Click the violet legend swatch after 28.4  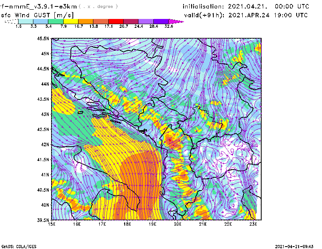point(161,21)
